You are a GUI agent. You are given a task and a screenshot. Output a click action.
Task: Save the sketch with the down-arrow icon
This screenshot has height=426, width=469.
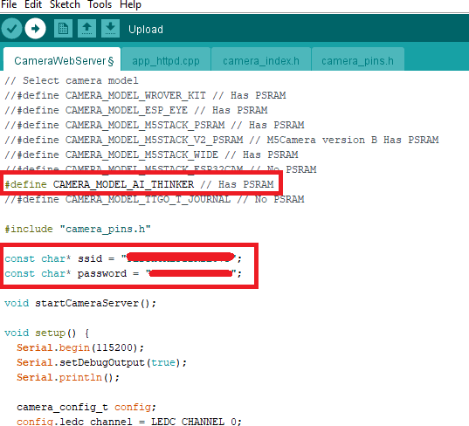coord(110,29)
